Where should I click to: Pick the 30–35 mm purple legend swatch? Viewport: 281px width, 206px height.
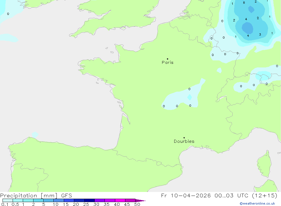pyautogui.click(x=100, y=200)
